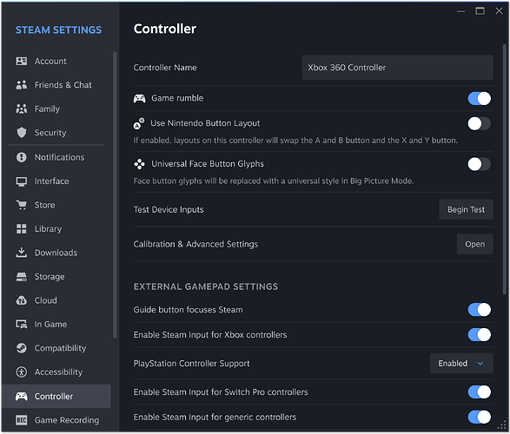
Task: Switch to Downloads settings
Action: [x=56, y=253]
